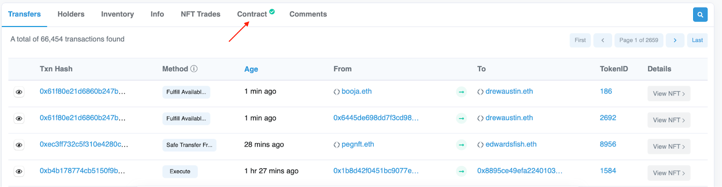The image size is (722, 187).
Task: Click the contract icon beside booja.eth
Action: pyautogui.click(x=337, y=92)
